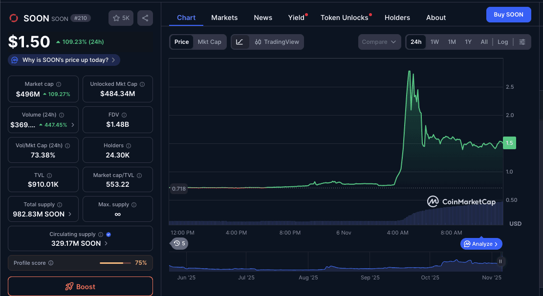Open the Token Unlocks tab
Viewport: 543px width, 296px height.
coord(344,18)
